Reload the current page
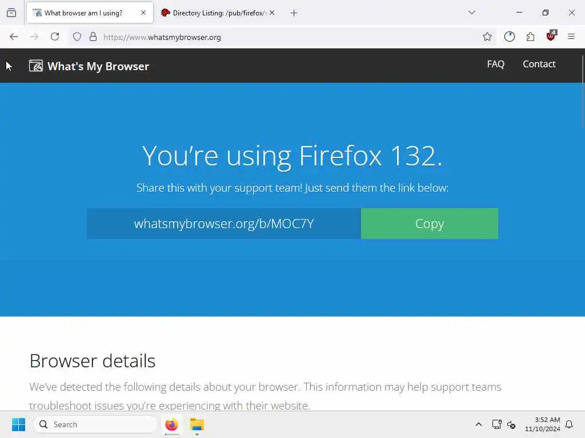Screen dimensions: 585x438 click(x=55, y=36)
